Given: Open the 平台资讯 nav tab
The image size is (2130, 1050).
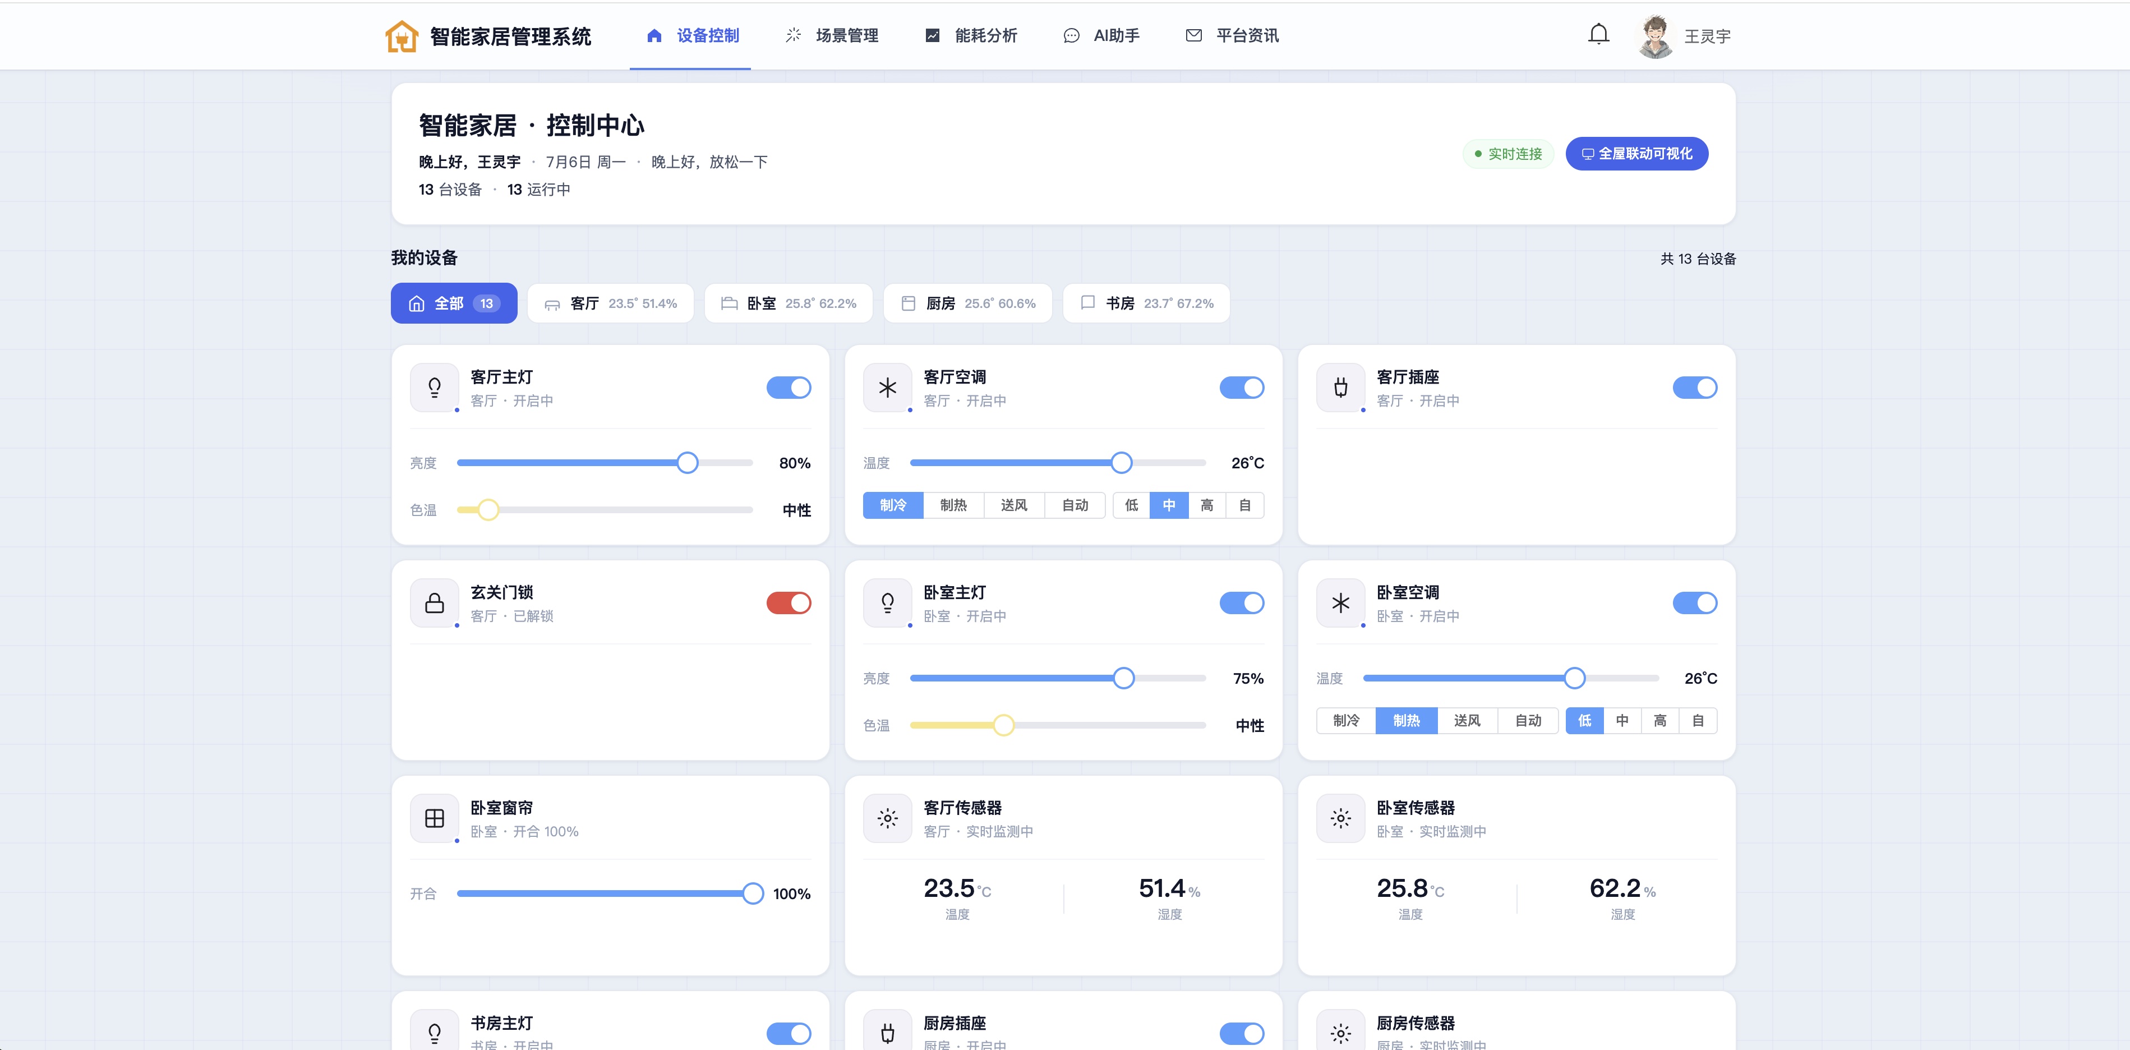Looking at the screenshot, I should pos(1232,35).
